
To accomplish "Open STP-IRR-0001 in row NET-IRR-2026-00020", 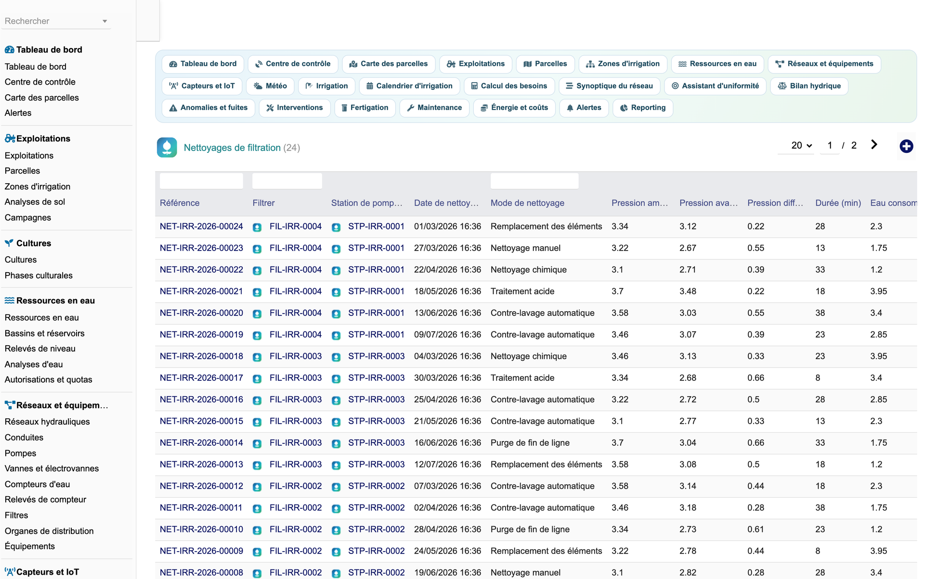I will [x=376, y=313].
